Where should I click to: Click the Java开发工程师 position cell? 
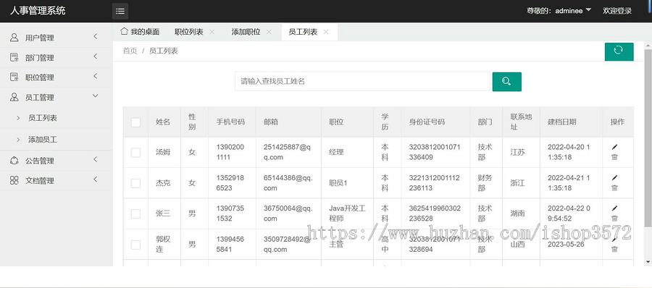(x=347, y=213)
